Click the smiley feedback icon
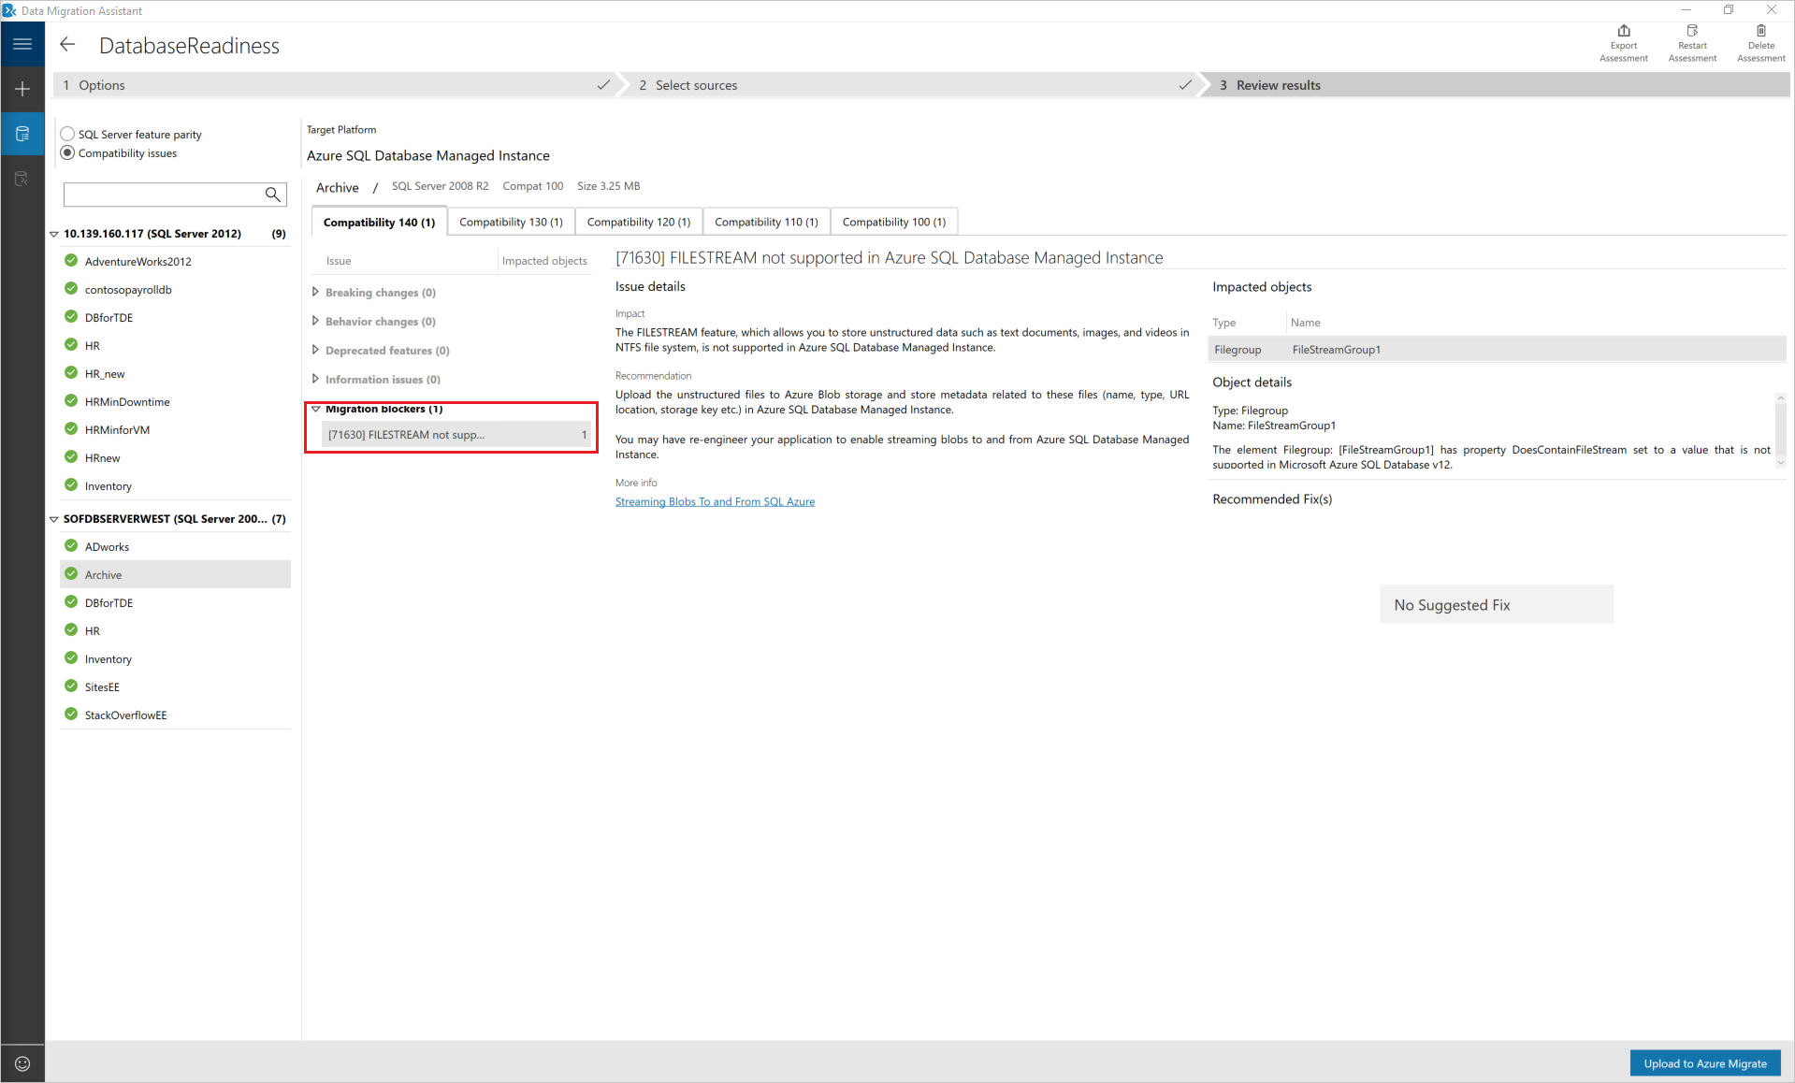The height and width of the screenshot is (1083, 1795). [22, 1063]
